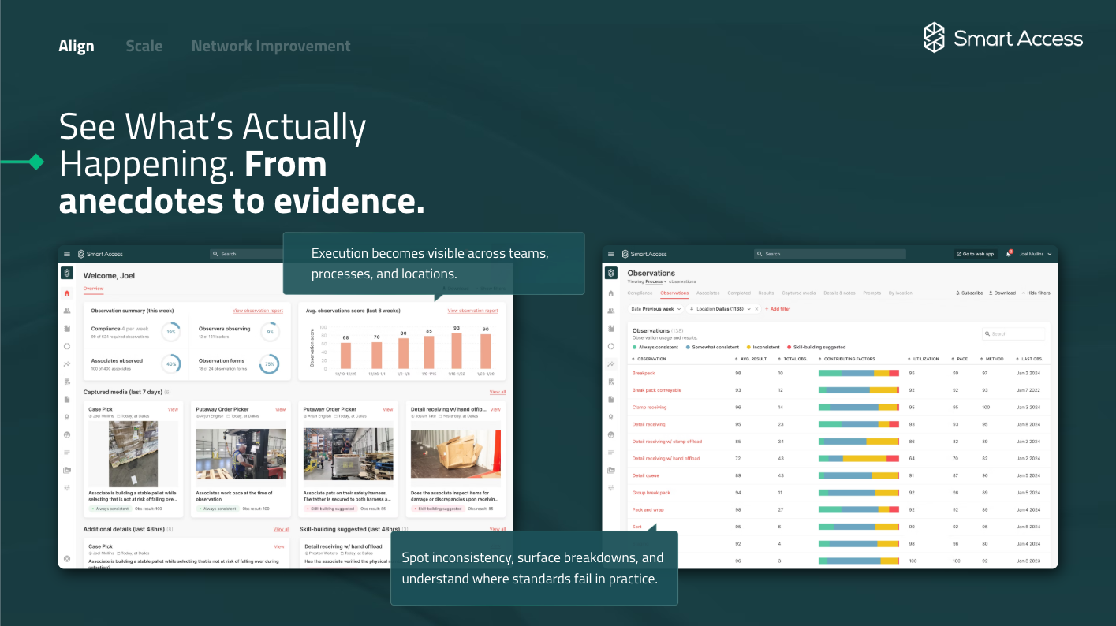Viewport: 1116px width, 626px height.
Task: Open the document icon in the Welcome dashboard sidebar
Action: 67,399
